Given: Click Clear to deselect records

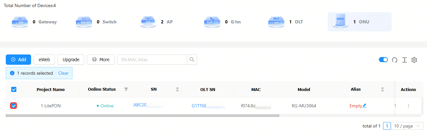Looking at the screenshot, I should click(x=63, y=73).
